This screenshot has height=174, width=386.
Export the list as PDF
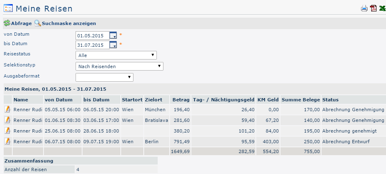pos(373,8)
